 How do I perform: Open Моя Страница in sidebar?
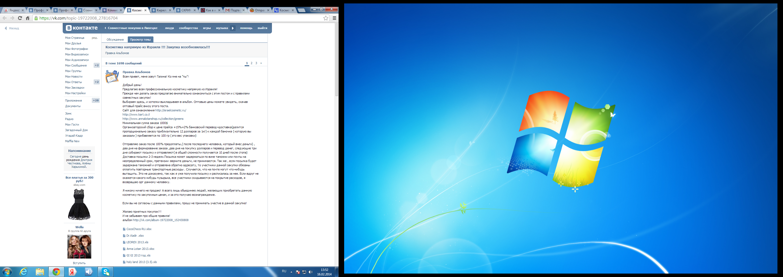pos(75,38)
